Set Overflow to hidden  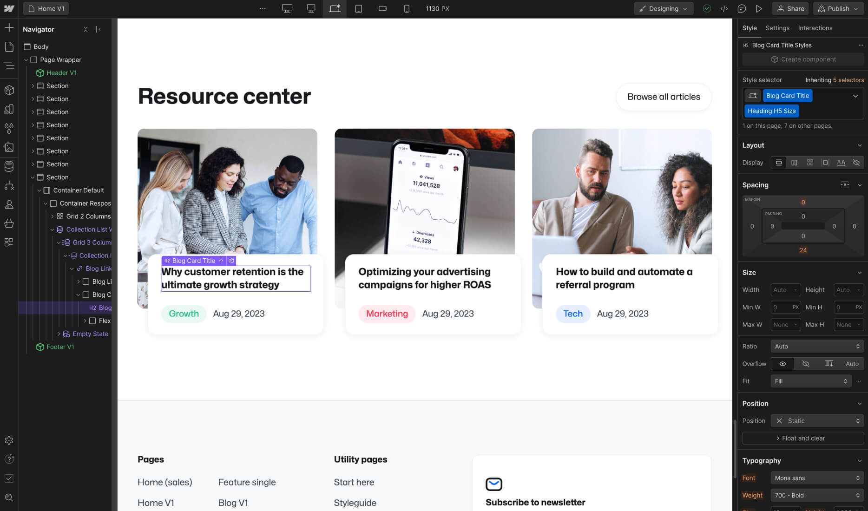(x=806, y=364)
